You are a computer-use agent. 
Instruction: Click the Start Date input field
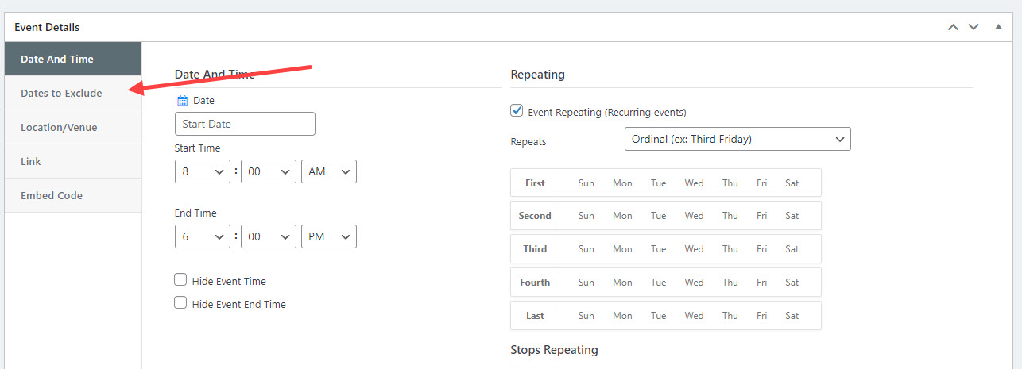tap(245, 124)
